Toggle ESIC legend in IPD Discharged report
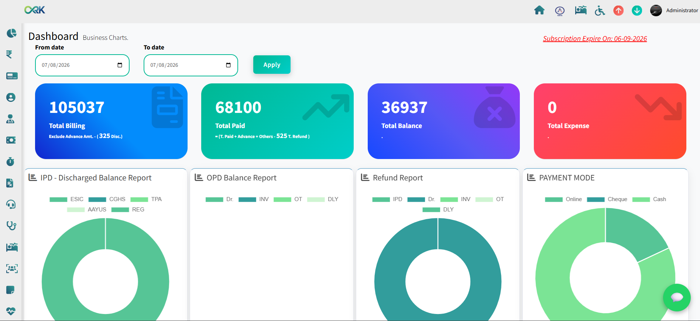The image size is (700, 321). [x=66, y=199]
